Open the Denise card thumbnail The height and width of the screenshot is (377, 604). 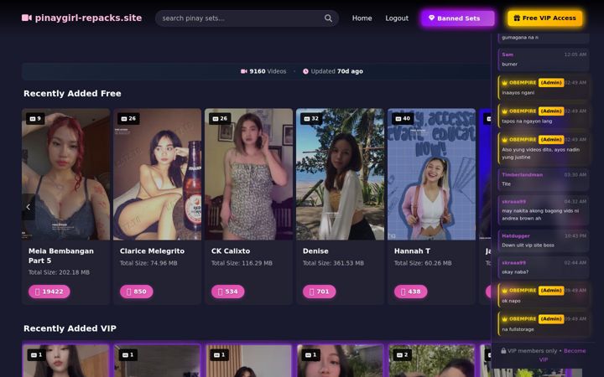tap(340, 174)
